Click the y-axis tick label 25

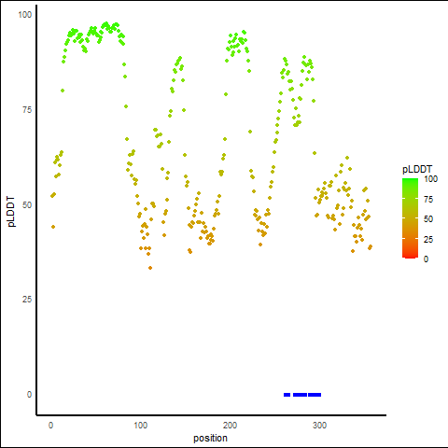click(27, 300)
